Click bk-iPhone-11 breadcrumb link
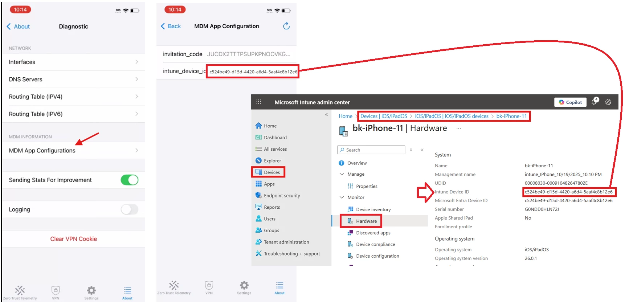Image resolution: width=625 pixels, height=302 pixels. 511,116
